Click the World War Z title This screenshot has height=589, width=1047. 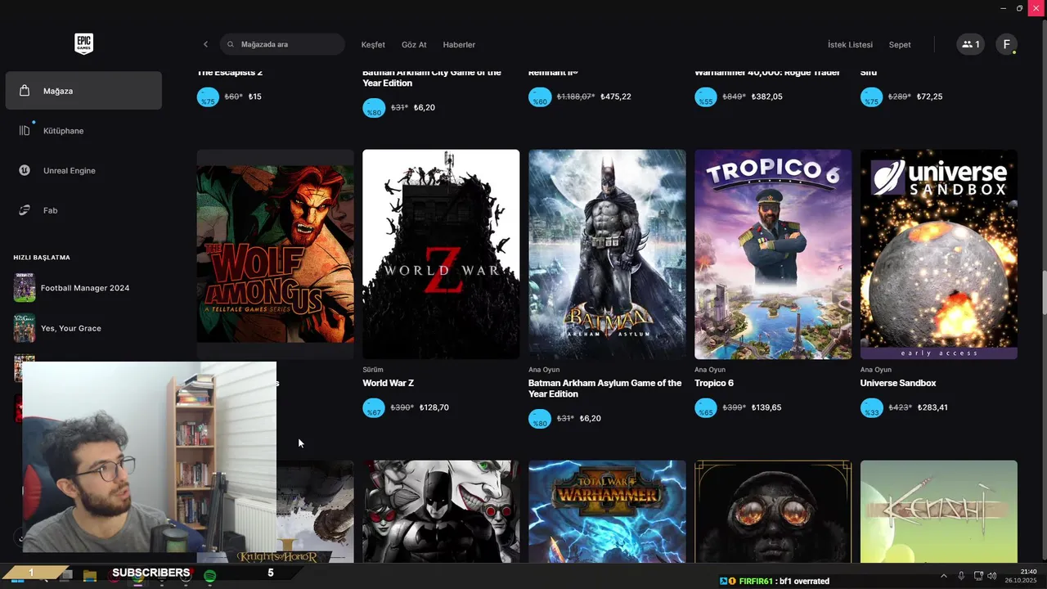(388, 383)
